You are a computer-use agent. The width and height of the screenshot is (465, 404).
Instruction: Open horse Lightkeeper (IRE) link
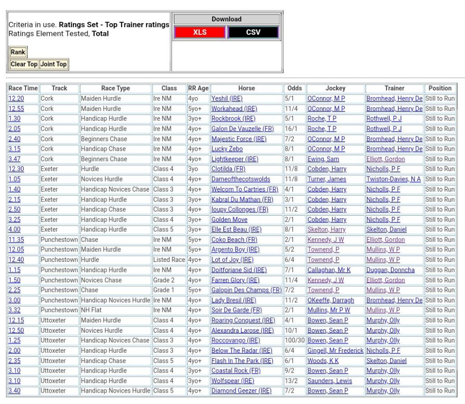click(x=234, y=159)
